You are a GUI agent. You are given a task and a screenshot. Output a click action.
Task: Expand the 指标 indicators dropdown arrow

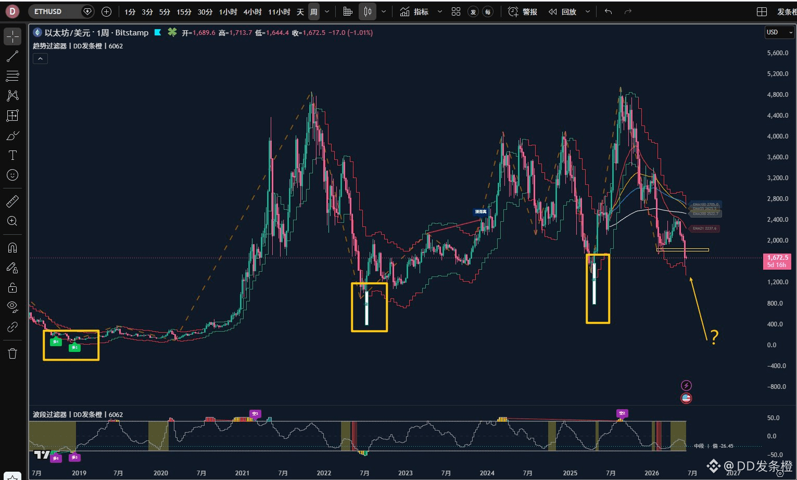(x=439, y=11)
